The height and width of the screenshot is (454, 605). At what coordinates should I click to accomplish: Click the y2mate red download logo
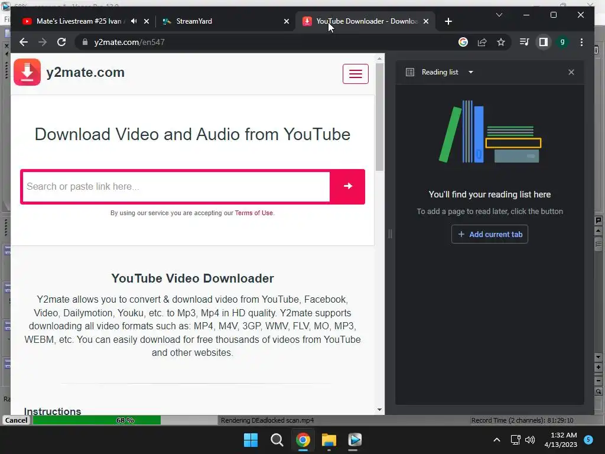pos(27,72)
